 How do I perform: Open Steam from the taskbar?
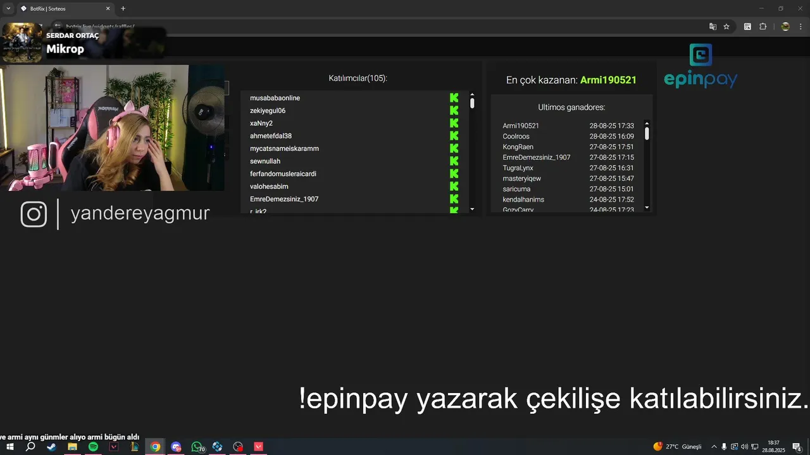[51, 447]
